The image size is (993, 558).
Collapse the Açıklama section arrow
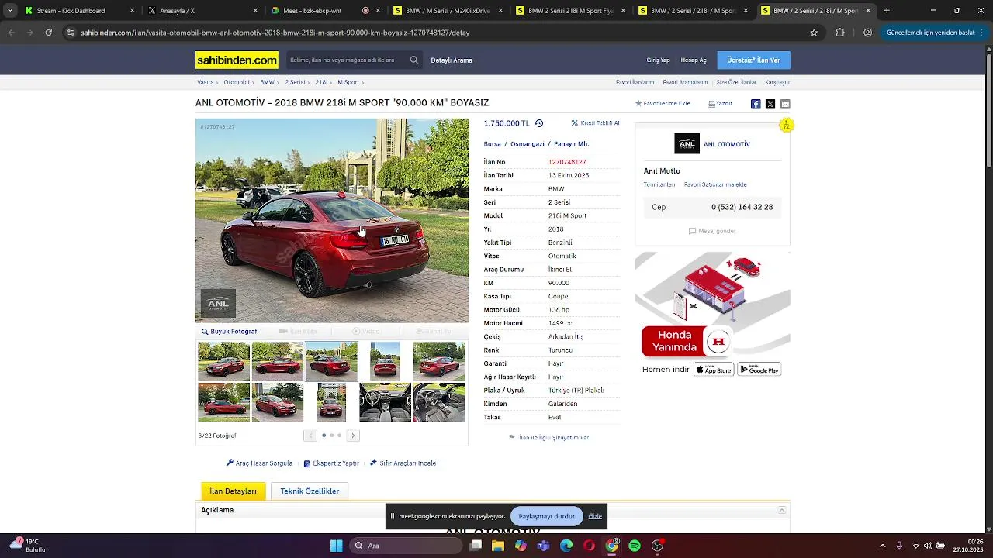[782, 510]
